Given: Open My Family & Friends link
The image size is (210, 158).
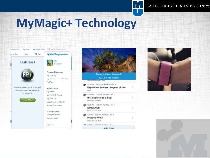Looking at the screenshot, I should point(55,95).
